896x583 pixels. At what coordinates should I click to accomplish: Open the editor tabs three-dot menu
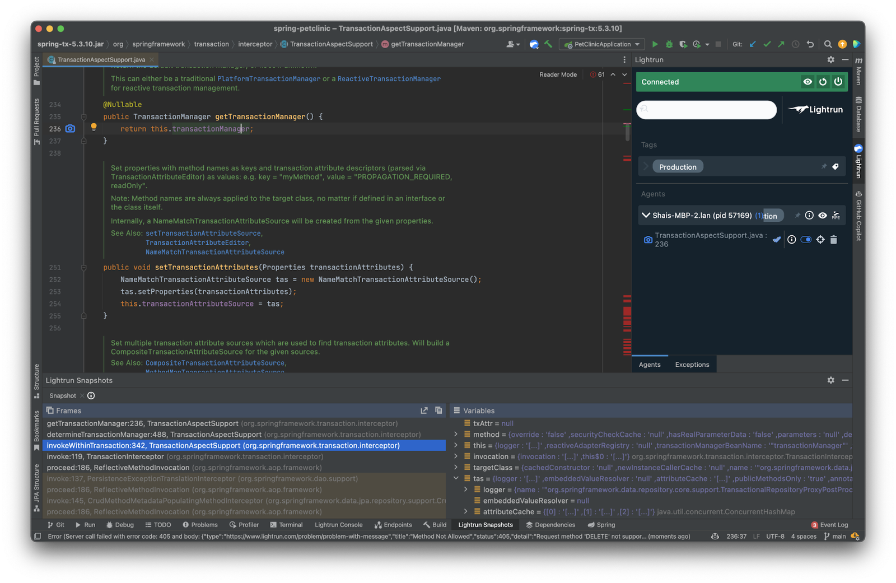point(624,60)
